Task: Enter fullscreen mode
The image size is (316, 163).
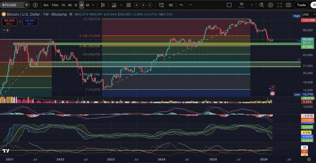Action: tap(280, 5)
